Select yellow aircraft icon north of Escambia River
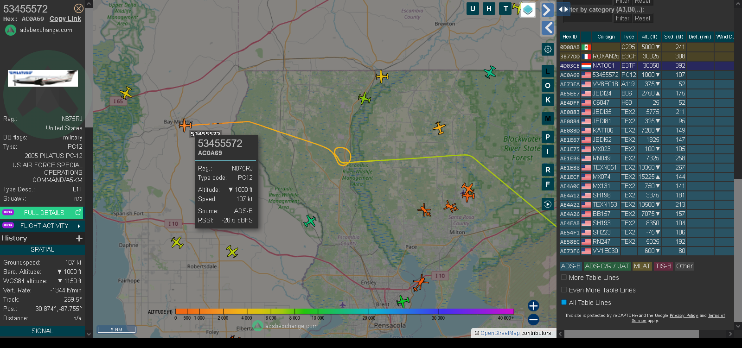742x348 pixels. [382, 76]
